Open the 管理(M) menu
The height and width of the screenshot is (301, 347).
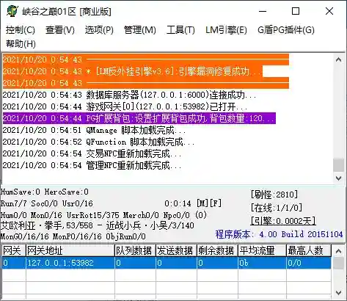pos(140,30)
